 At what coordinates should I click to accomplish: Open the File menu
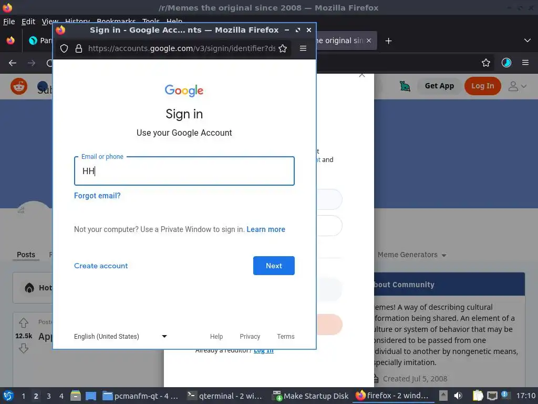9,22
